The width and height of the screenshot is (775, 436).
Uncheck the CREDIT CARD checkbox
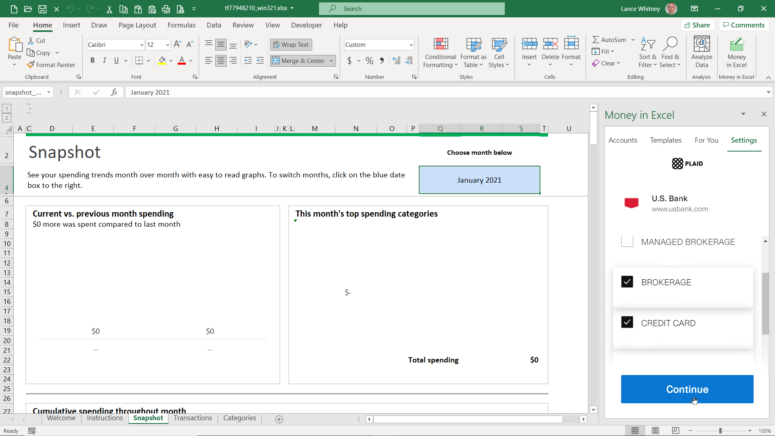click(627, 322)
